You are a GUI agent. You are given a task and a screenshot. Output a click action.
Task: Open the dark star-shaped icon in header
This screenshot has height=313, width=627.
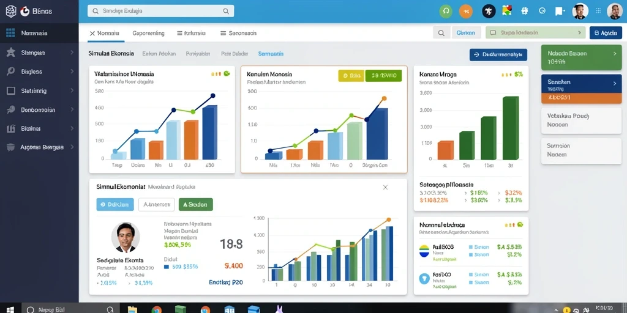click(489, 11)
